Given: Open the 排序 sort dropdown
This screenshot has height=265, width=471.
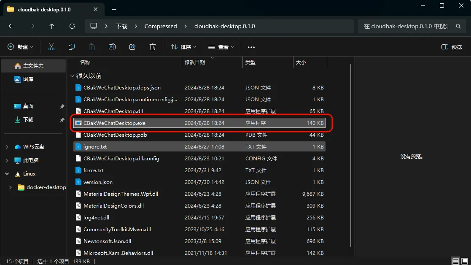Looking at the screenshot, I should click(184, 47).
